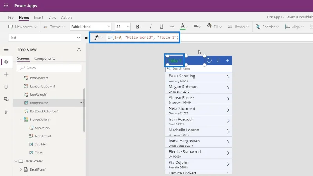Screen dimensions: 313x176
Task: Click the Insert plus sidebar icon
Action: (x=6, y=74)
